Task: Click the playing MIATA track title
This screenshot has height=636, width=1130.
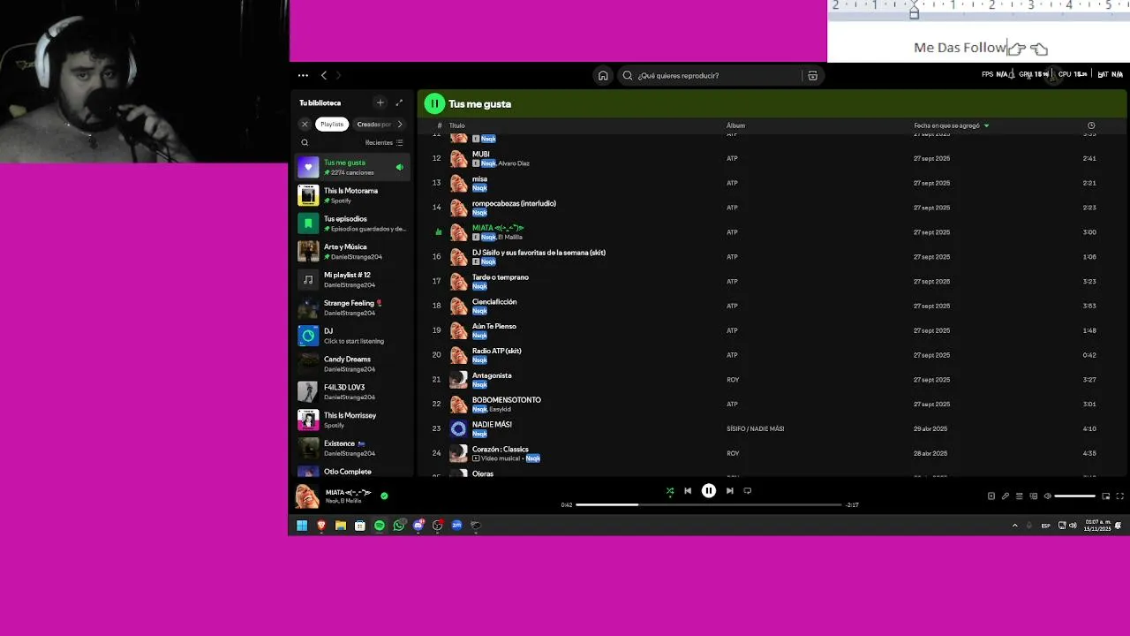Action: click(498, 228)
